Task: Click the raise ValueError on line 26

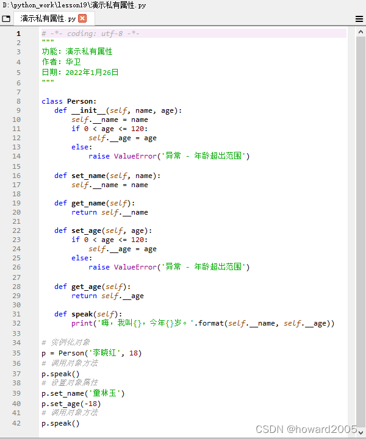Action: 169,267
